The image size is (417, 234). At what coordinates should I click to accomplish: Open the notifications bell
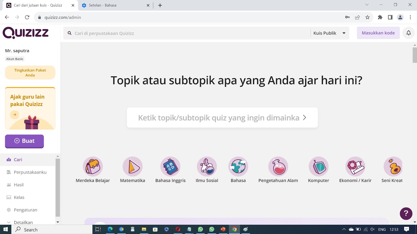pos(409,33)
